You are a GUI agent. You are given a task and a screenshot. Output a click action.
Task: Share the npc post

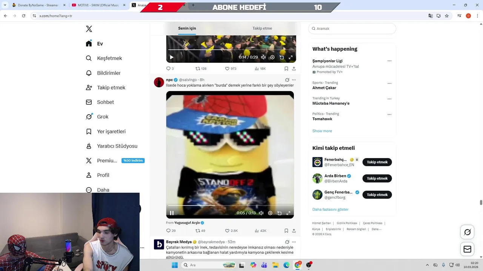coord(294,231)
